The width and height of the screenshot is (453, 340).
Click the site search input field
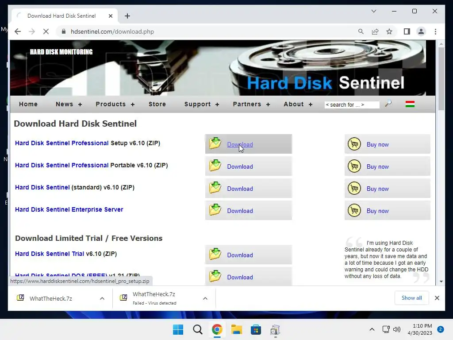pos(352,104)
